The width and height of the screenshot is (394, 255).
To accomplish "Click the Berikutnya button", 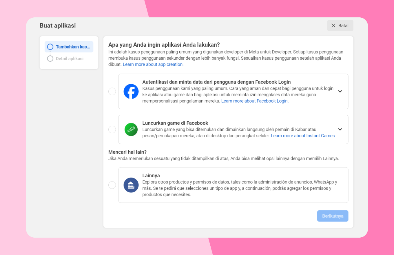I will [x=333, y=216].
